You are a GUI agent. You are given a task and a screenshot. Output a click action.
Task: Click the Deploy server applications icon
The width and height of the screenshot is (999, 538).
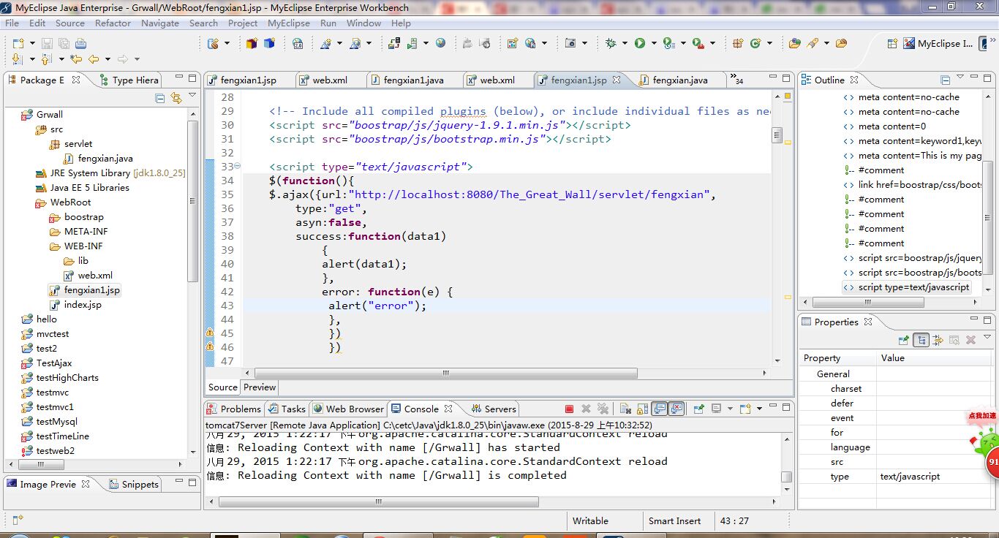393,43
